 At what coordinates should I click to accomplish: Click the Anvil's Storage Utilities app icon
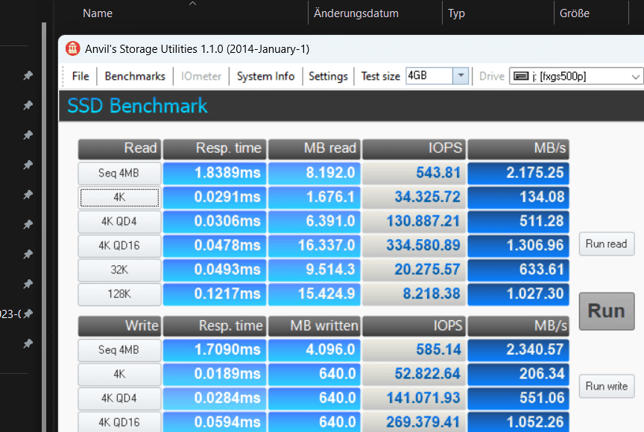click(x=73, y=48)
